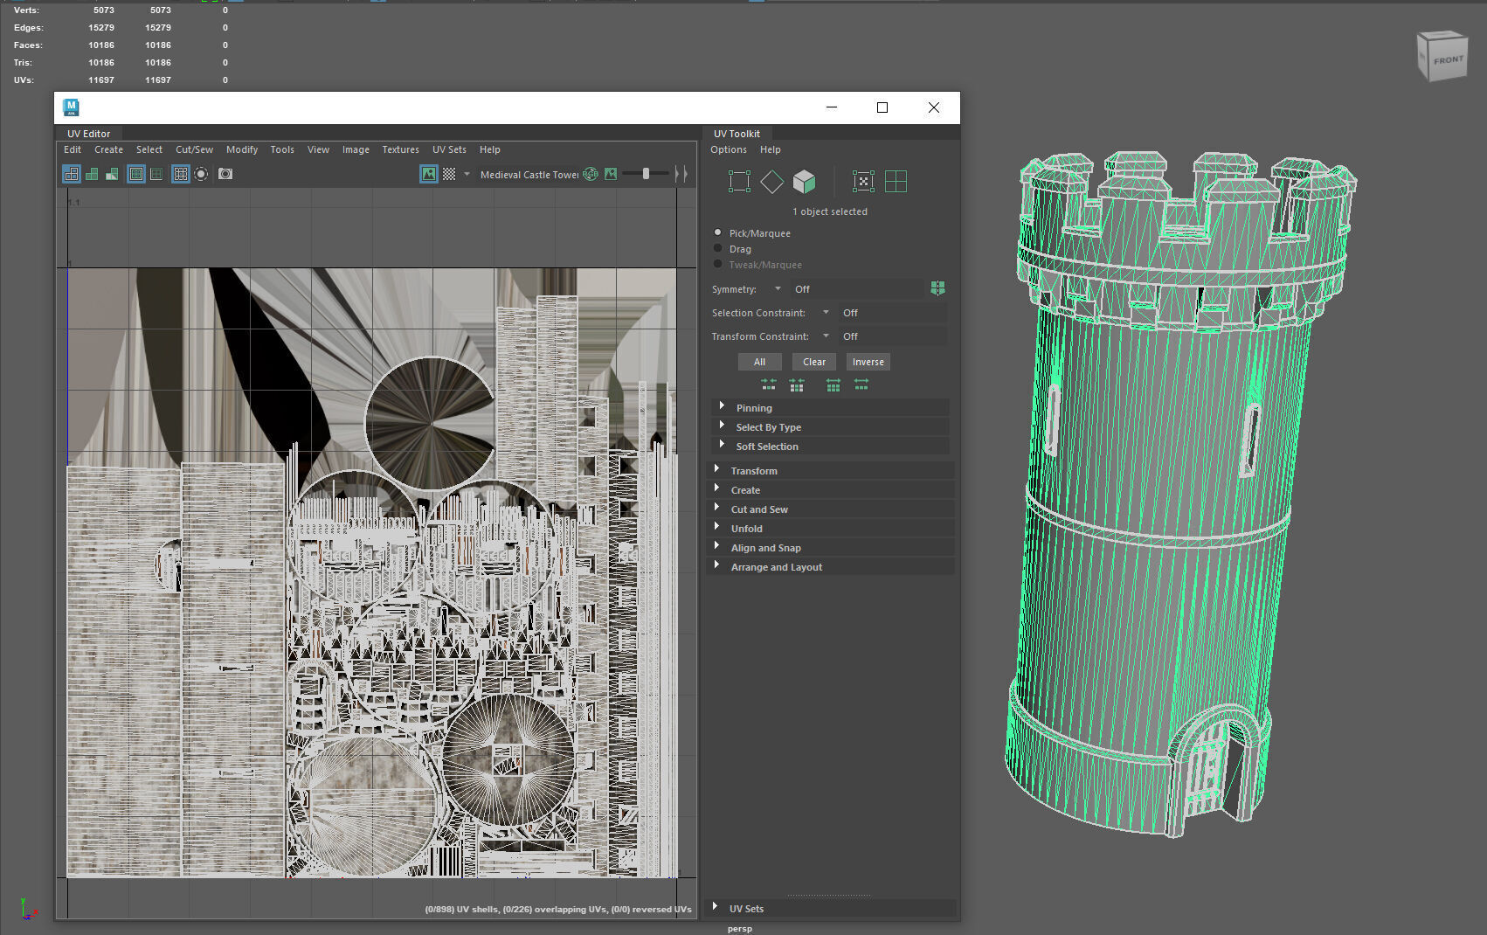Open the Selection Constraint dropdown arrow

[826, 312]
